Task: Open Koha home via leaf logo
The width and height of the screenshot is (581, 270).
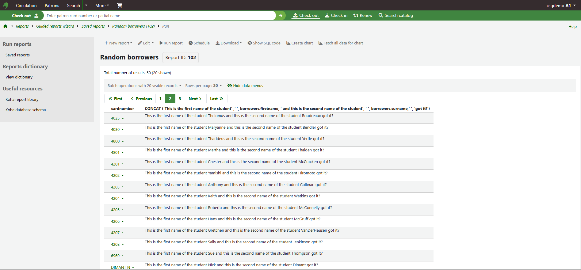Action: 6,6
